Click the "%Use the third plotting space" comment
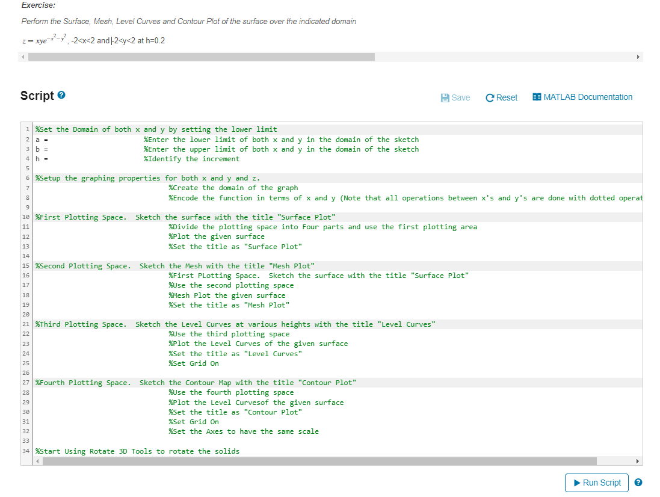This screenshot has height=497, width=660. [229, 334]
